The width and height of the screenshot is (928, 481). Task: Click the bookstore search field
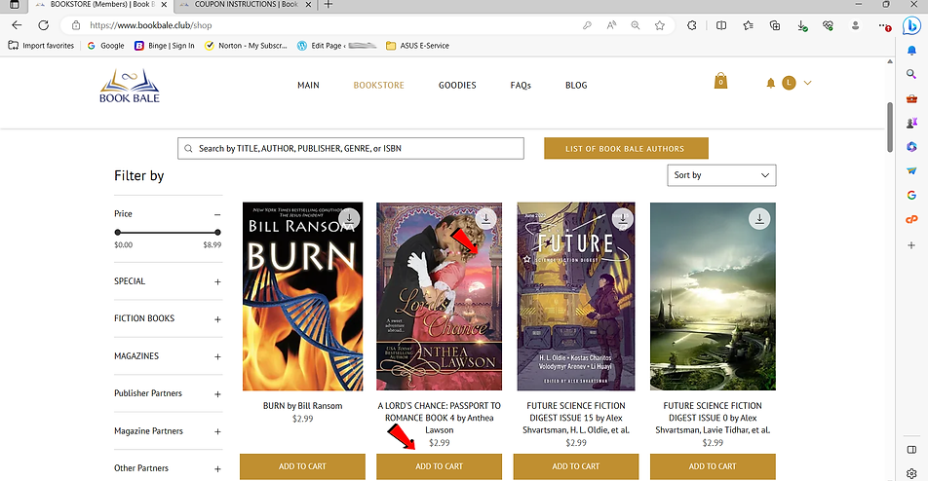[x=350, y=148]
